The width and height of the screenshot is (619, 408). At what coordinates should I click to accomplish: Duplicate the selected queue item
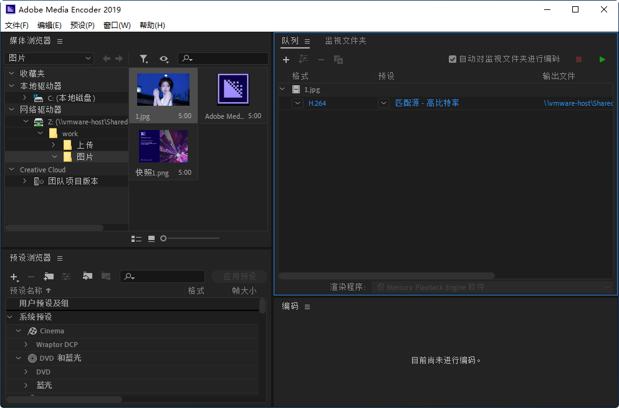(338, 60)
